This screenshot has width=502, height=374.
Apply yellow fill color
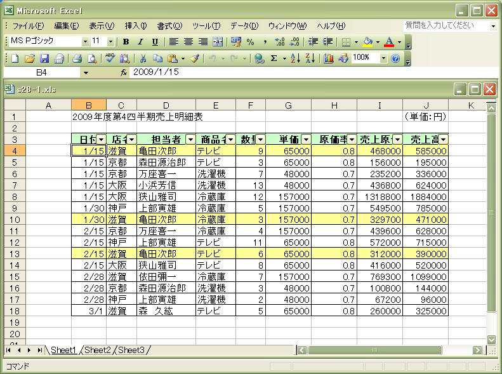(x=368, y=42)
